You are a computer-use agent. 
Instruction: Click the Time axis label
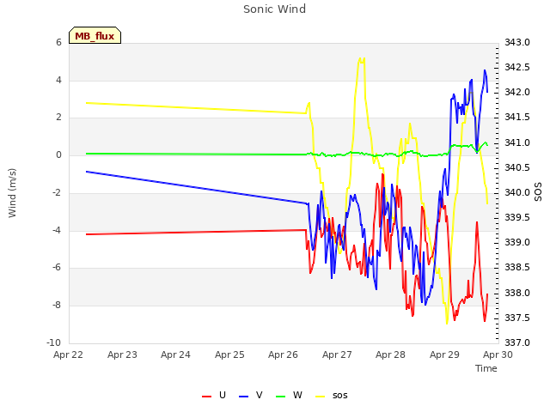pos(486,368)
